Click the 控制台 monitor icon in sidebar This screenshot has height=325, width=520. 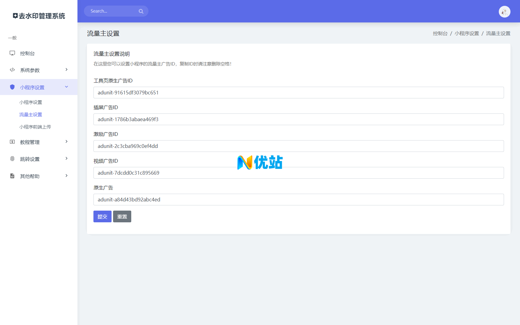[12, 53]
